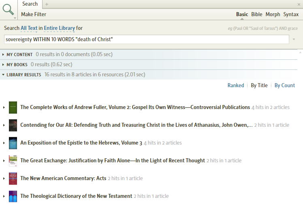Click The Great Exchange book cover

[13, 161]
